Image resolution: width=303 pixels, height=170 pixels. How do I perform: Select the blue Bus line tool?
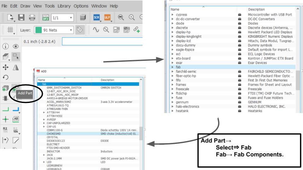(x=16, y=110)
